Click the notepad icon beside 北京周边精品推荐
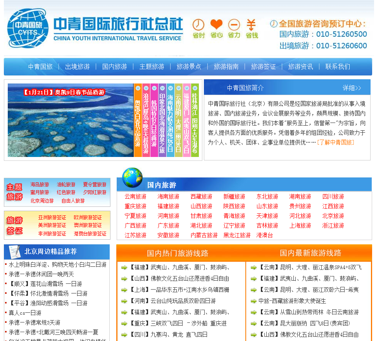 (x=15, y=252)
